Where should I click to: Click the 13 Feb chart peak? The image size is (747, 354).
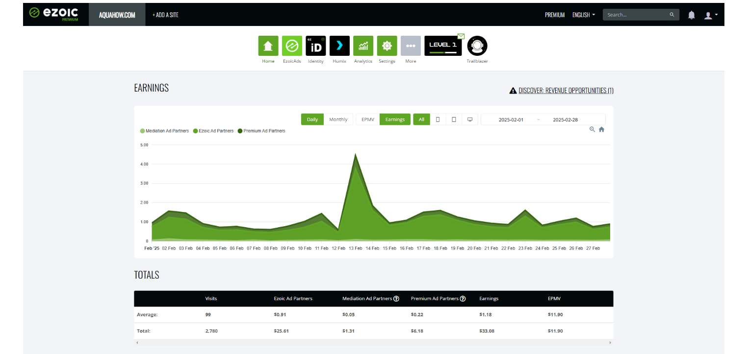pyautogui.click(x=355, y=154)
